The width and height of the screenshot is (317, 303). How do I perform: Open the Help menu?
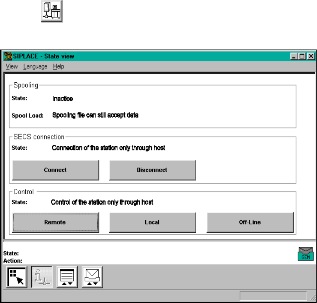click(x=58, y=67)
